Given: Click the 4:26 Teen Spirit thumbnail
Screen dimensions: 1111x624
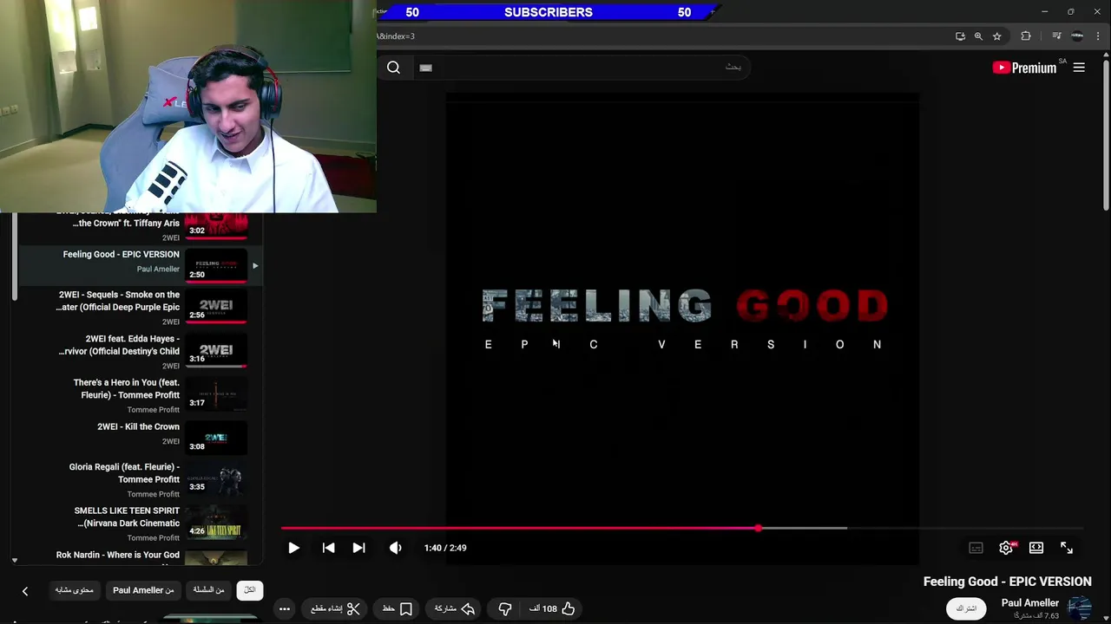Looking at the screenshot, I should 216,523.
